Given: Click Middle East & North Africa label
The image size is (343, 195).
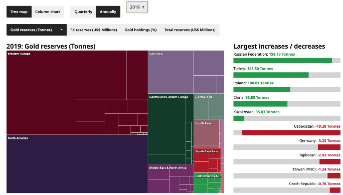Looking at the screenshot, I should click(x=168, y=168).
